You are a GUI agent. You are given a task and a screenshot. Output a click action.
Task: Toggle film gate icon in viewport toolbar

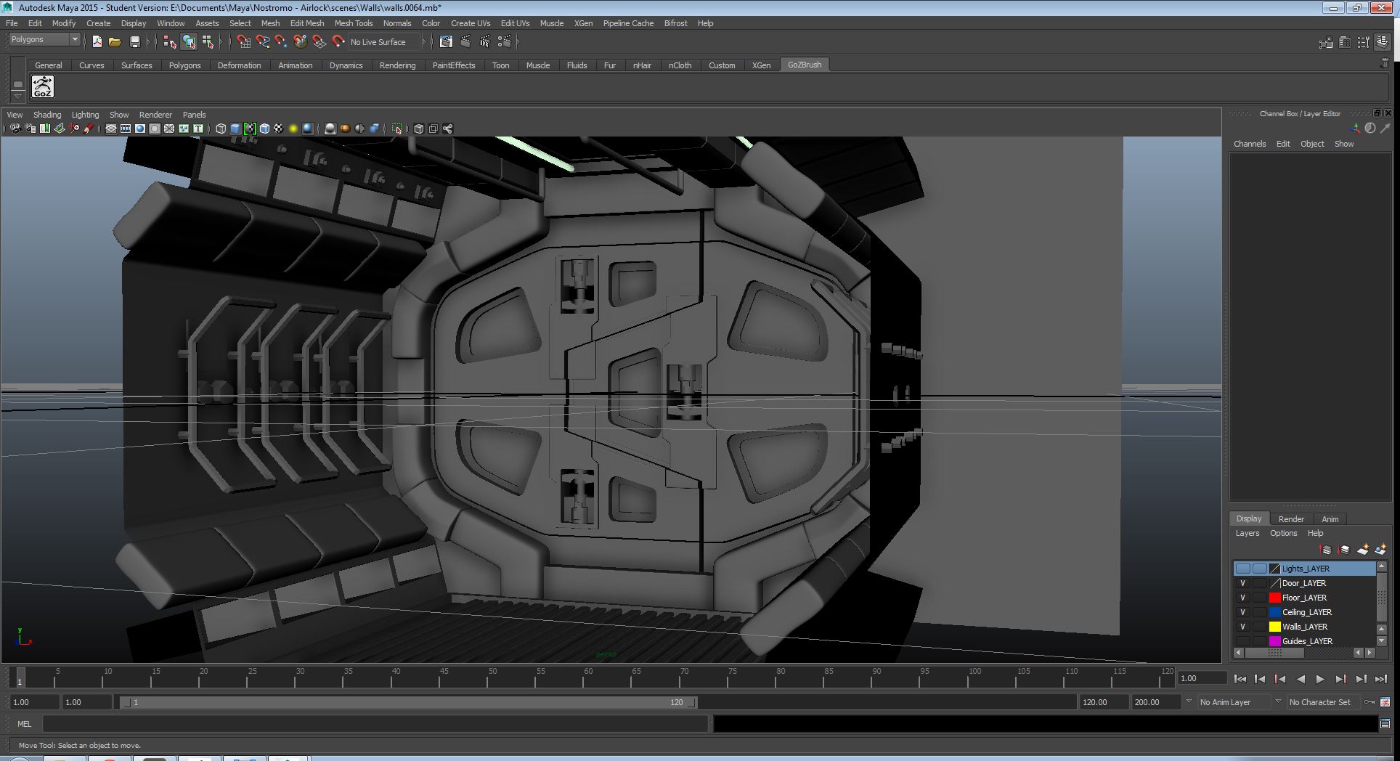[x=126, y=129]
